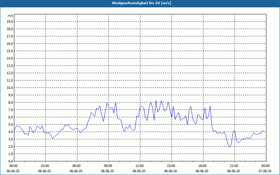Click the "4,0" y-axis value

[x=10, y=132]
